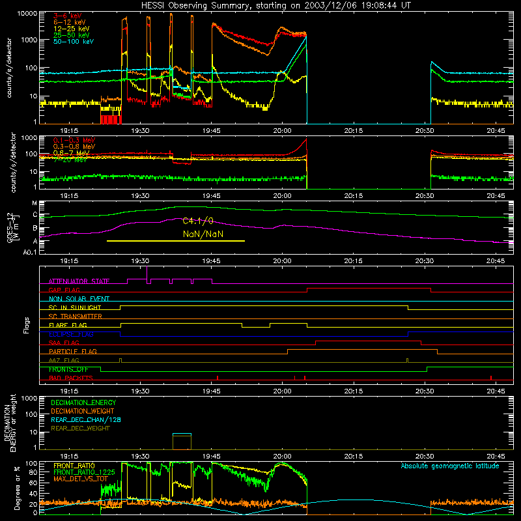Click the SC_TRANSMITTER flag label

pos(75,317)
